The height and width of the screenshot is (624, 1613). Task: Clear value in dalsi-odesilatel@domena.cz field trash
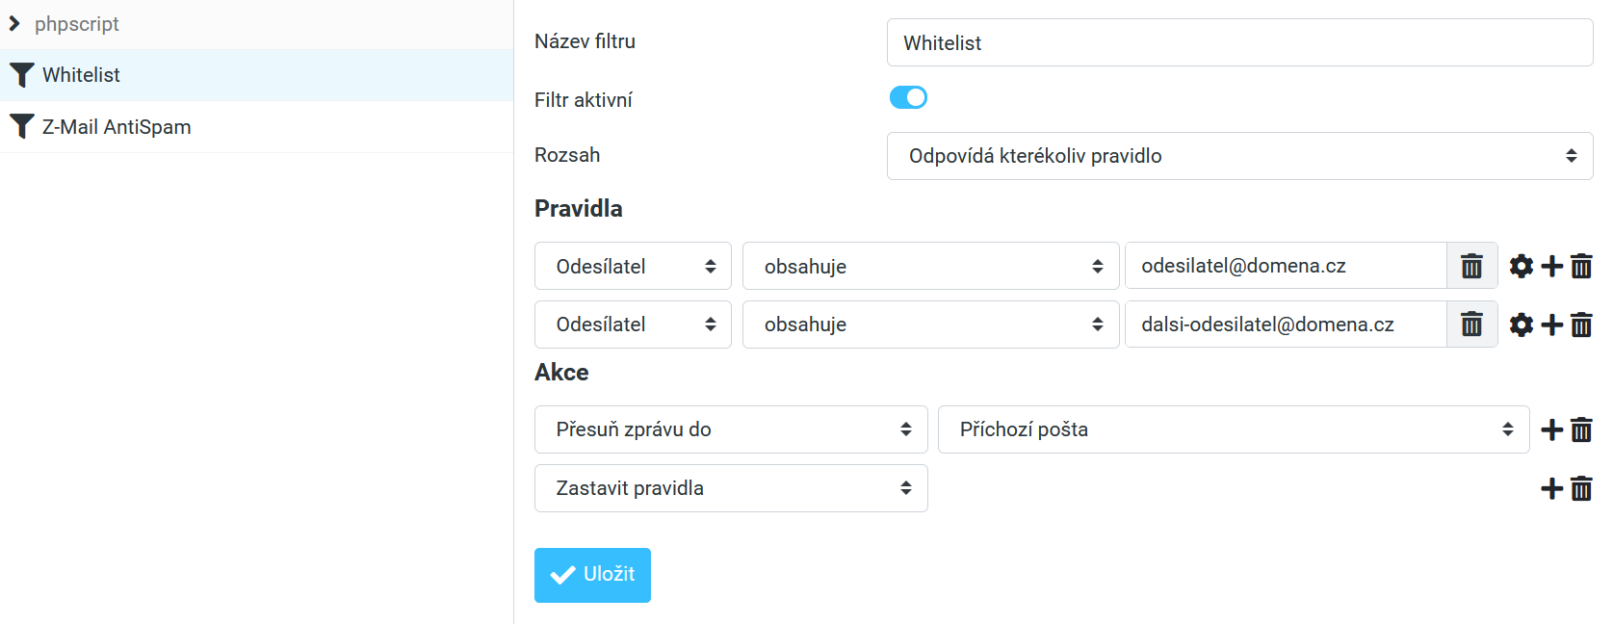tap(1471, 325)
